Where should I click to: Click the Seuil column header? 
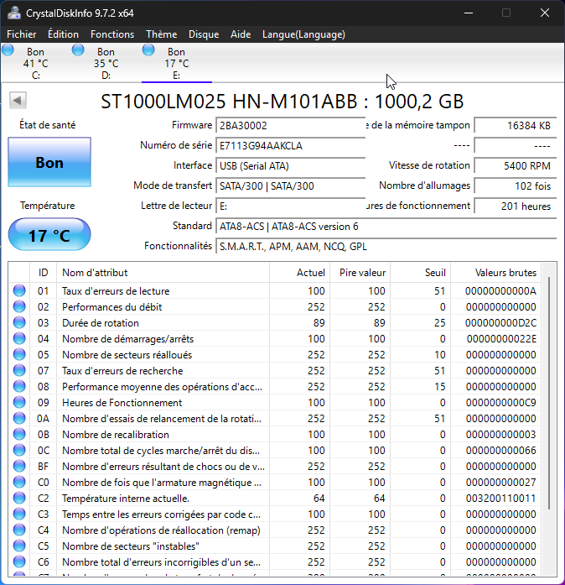420,273
